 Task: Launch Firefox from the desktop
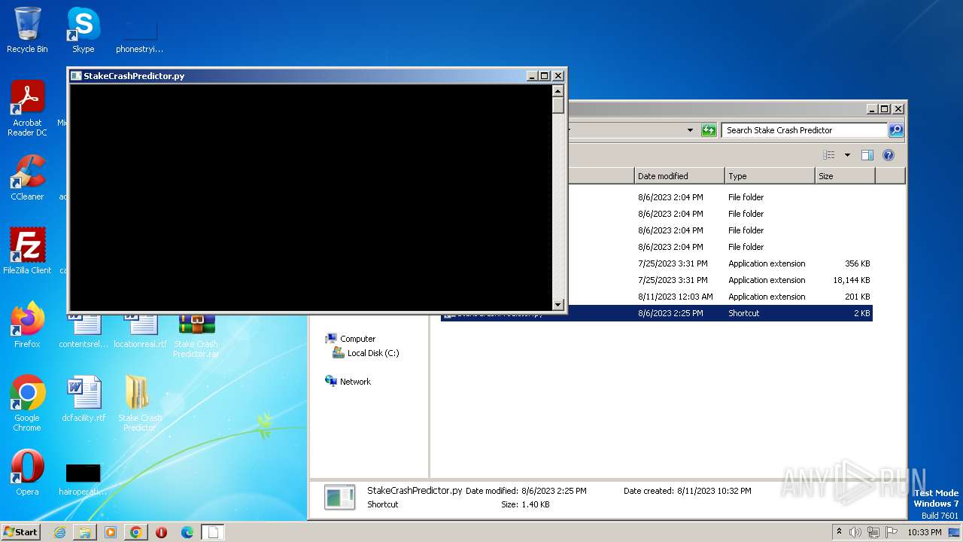click(27, 325)
